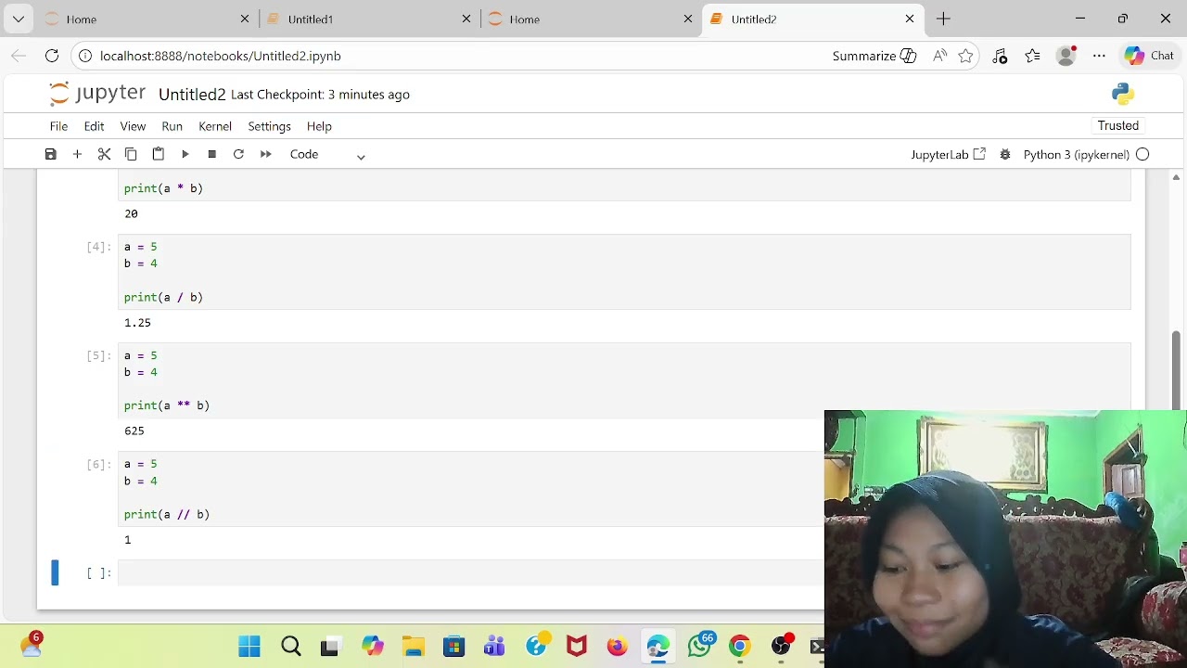1187x668 pixels.
Task: Open Microsoft Store from the taskbar
Action: [x=453, y=646]
